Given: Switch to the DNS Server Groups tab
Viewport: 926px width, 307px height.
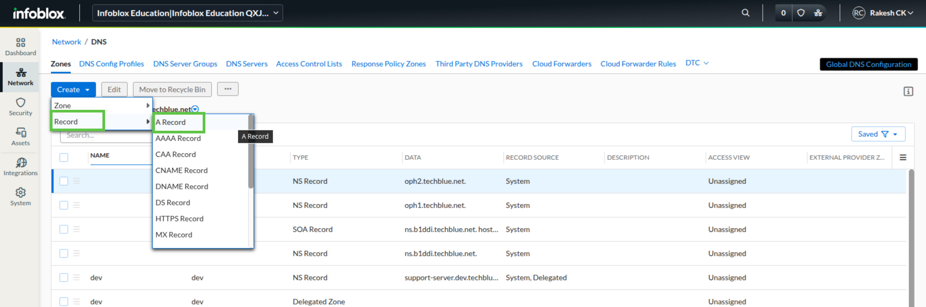Looking at the screenshot, I should coord(185,64).
